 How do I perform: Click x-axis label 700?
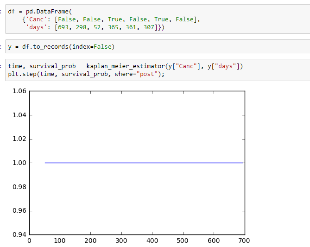click(x=244, y=241)
